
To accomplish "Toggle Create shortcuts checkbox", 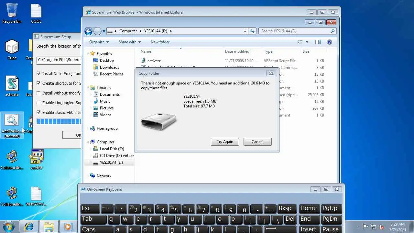I will pyautogui.click(x=39, y=83).
